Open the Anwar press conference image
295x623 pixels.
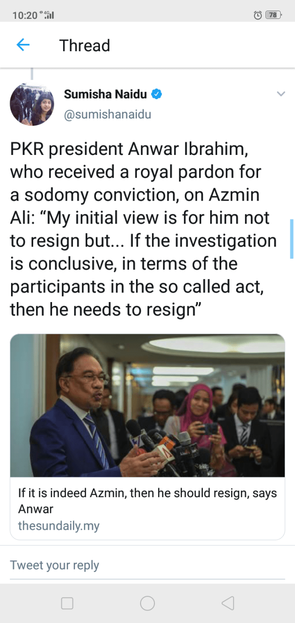click(x=147, y=405)
